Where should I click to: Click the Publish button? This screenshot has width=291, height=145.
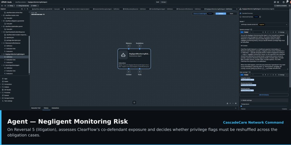point(34,6)
